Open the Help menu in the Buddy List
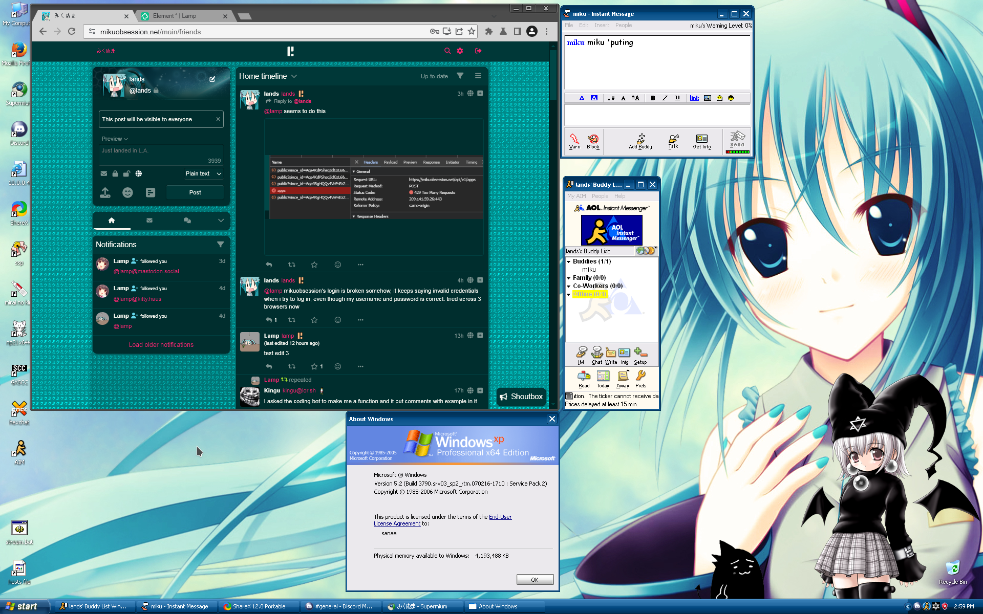 tap(619, 196)
